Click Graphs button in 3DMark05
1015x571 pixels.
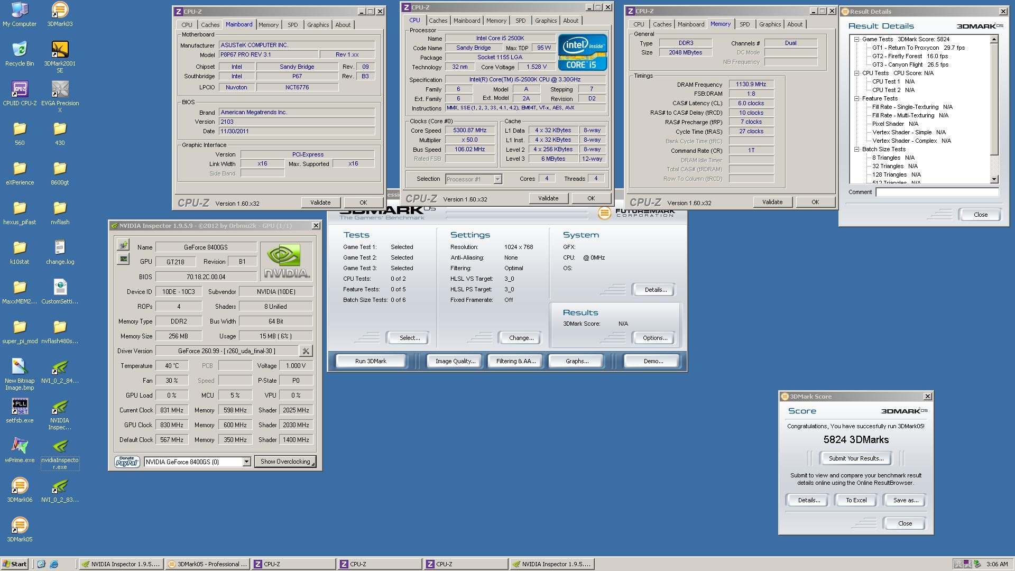click(x=576, y=361)
